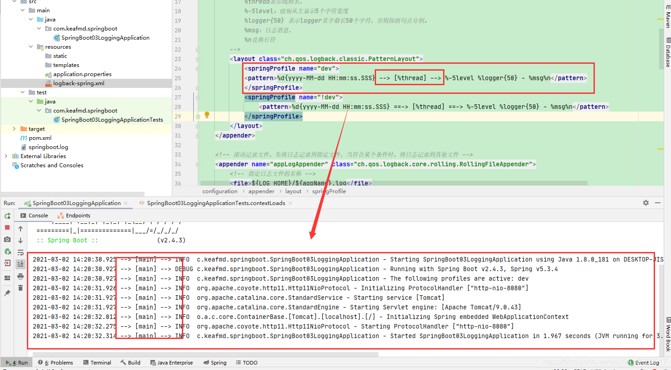Open SpringBoot03LoggingApplicationTests class
Screen dimensions: 671x370
112,119
